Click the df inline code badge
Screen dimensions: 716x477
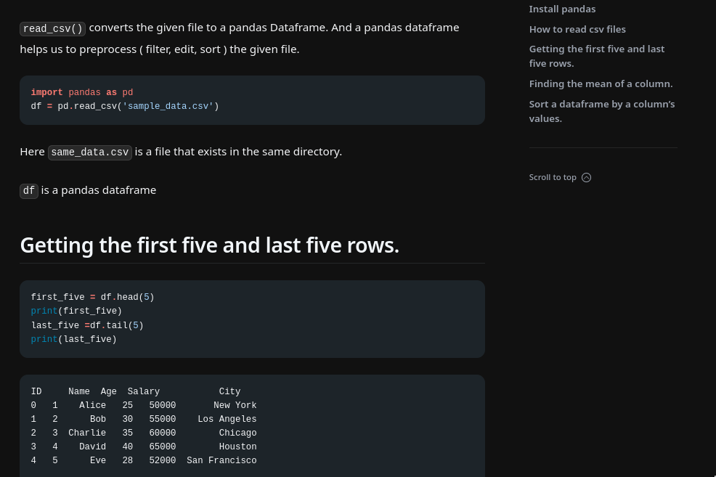tap(28, 191)
